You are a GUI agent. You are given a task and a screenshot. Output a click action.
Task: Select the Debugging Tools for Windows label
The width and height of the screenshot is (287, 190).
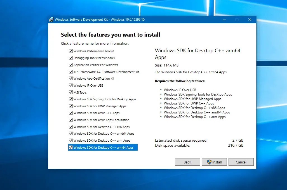(x=94, y=58)
